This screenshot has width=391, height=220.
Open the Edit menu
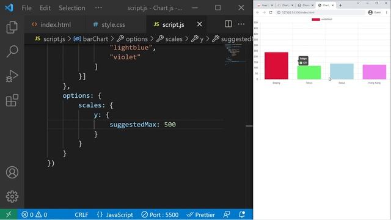click(x=45, y=8)
